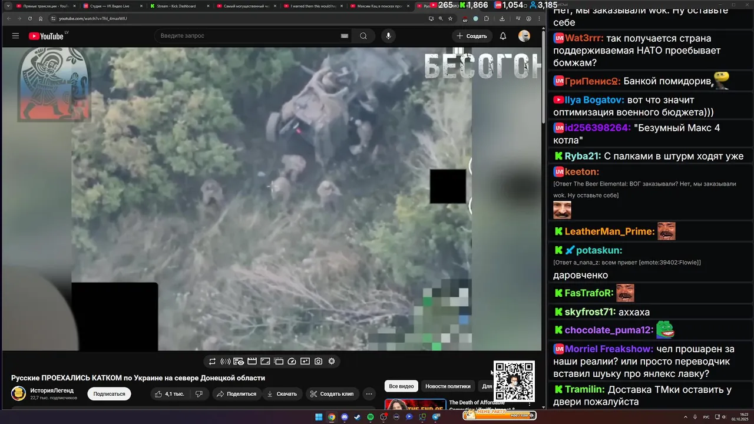754x424 pixels.
Task: Open YouTube notifications bell
Action: [503, 36]
